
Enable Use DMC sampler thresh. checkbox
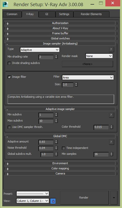tap(9, 127)
